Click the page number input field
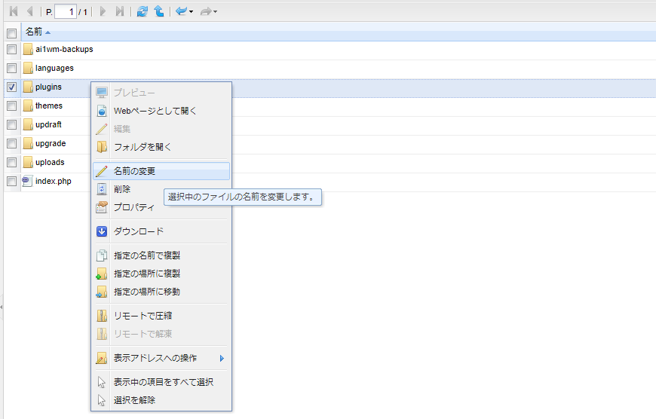Image resolution: width=656 pixels, height=419 pixels. point(66,12)
